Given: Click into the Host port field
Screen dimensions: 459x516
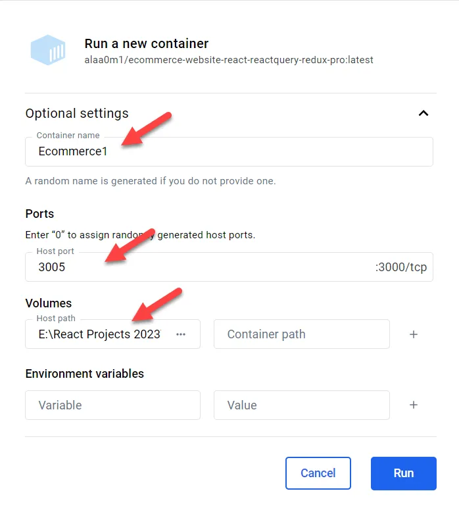Looking at the screenshot, I should click(x=197, y=267).
